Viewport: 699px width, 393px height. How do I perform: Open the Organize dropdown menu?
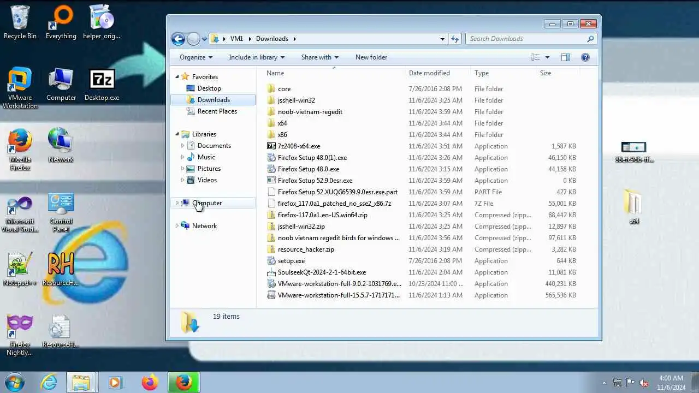(x=196, y=57)
